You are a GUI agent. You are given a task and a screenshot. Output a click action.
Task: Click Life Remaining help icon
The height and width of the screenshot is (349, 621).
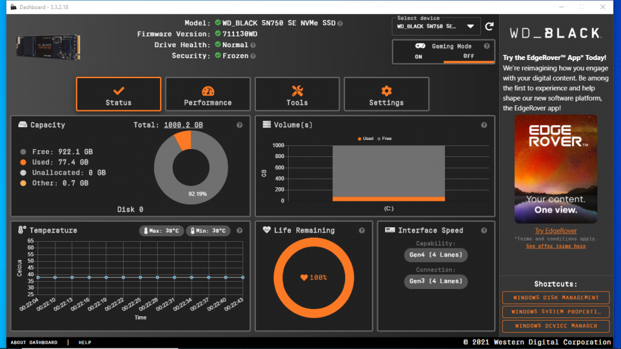coord(362,230)
